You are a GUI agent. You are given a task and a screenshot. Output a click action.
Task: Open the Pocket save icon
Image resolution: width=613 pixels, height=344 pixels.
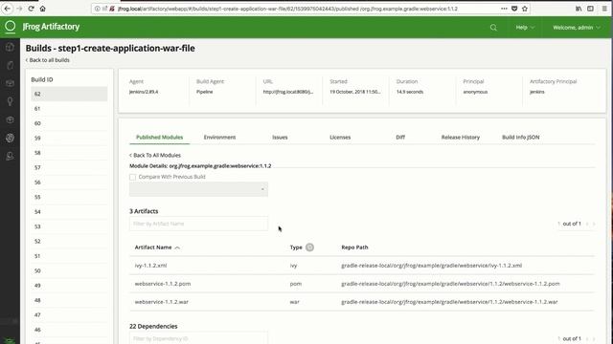514,9
